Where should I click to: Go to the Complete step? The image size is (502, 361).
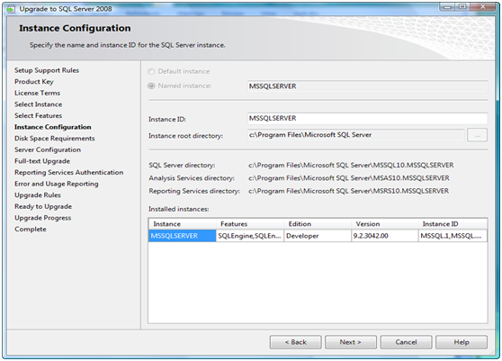[31, 230]
